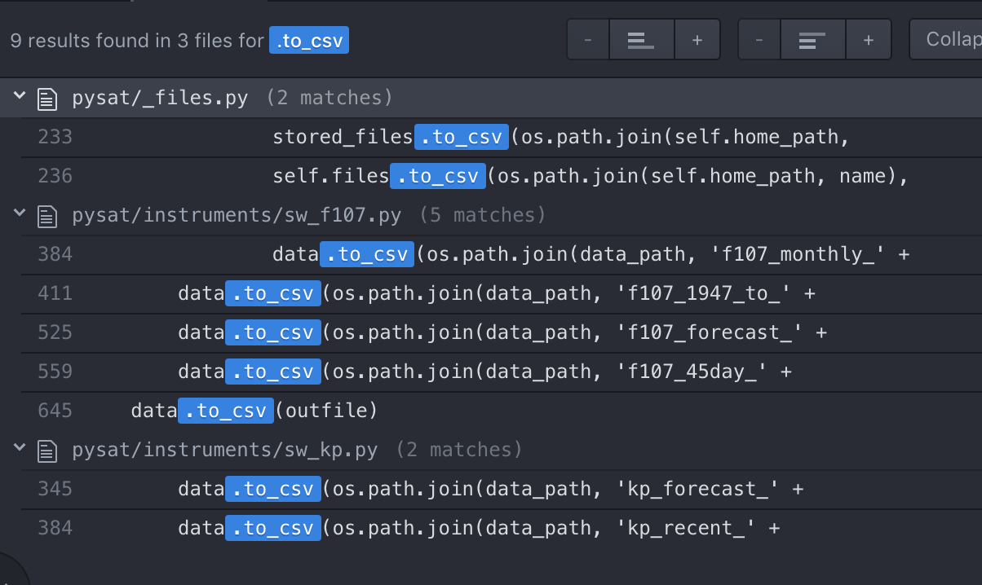Click the document icon beside pysat/_files.py
982x585 pixels.
pos(47,98)
